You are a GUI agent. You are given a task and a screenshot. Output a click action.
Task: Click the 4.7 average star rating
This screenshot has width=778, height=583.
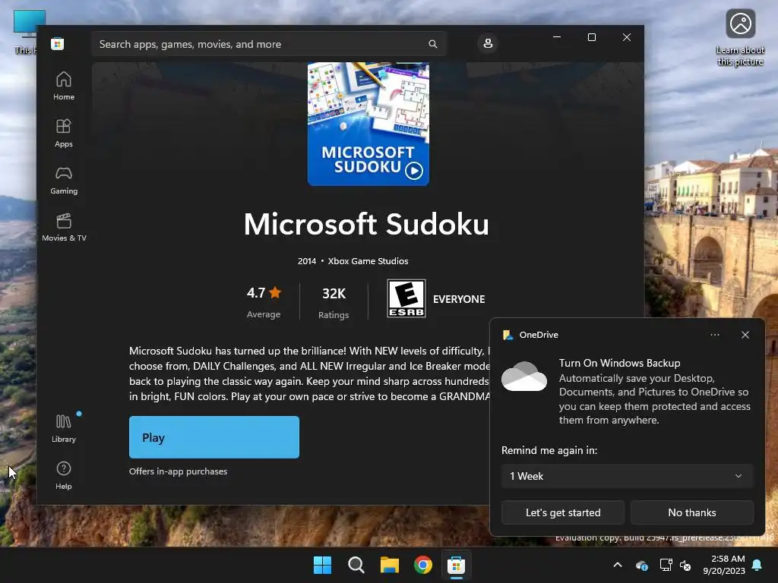[x=264, y=301]
